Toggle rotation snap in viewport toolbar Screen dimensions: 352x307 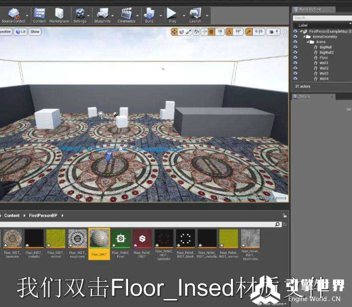click(x=229, y=31)
